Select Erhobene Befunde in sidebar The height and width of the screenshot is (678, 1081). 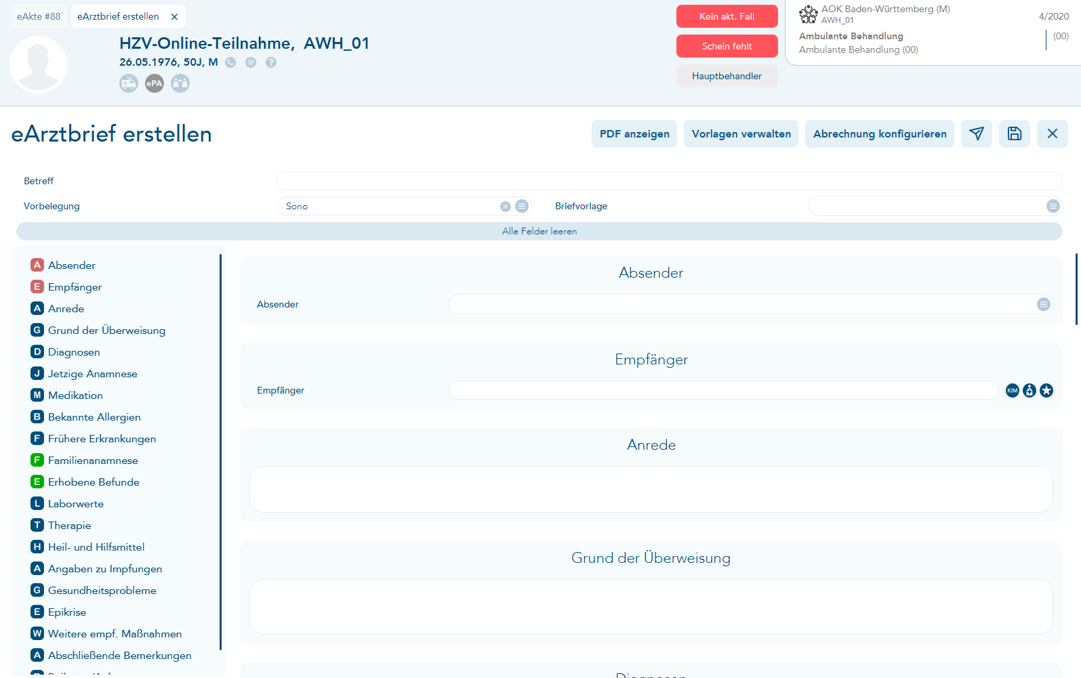[85, 482]
